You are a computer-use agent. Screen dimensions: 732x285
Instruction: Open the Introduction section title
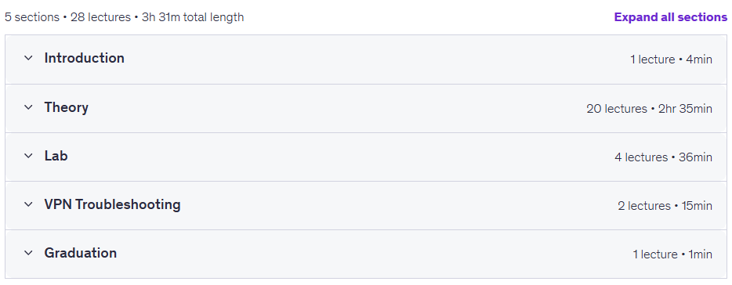pos(85,58)
